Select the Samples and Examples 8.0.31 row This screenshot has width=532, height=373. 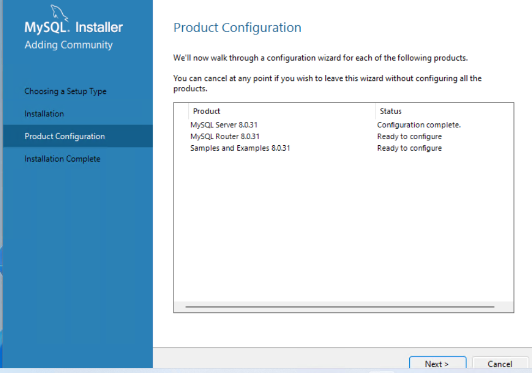pyautogui.click(x=240, y=148)
